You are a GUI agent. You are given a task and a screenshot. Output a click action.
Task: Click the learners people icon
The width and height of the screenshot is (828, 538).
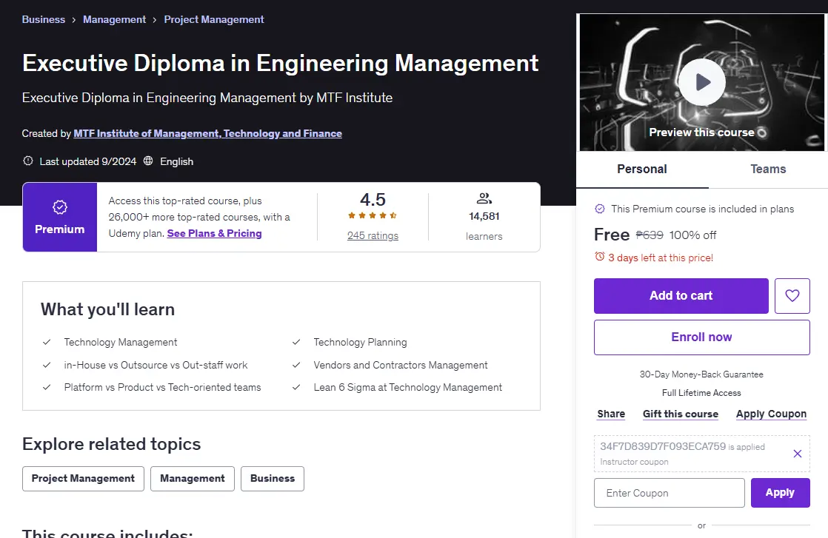[x=484, y=198]
